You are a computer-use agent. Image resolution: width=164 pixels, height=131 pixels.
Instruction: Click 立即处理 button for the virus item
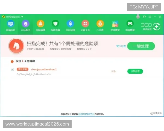(135, 71)
